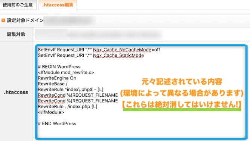Click empty area below END WordPress
The image size is (250, 141).
click(140, 132)
